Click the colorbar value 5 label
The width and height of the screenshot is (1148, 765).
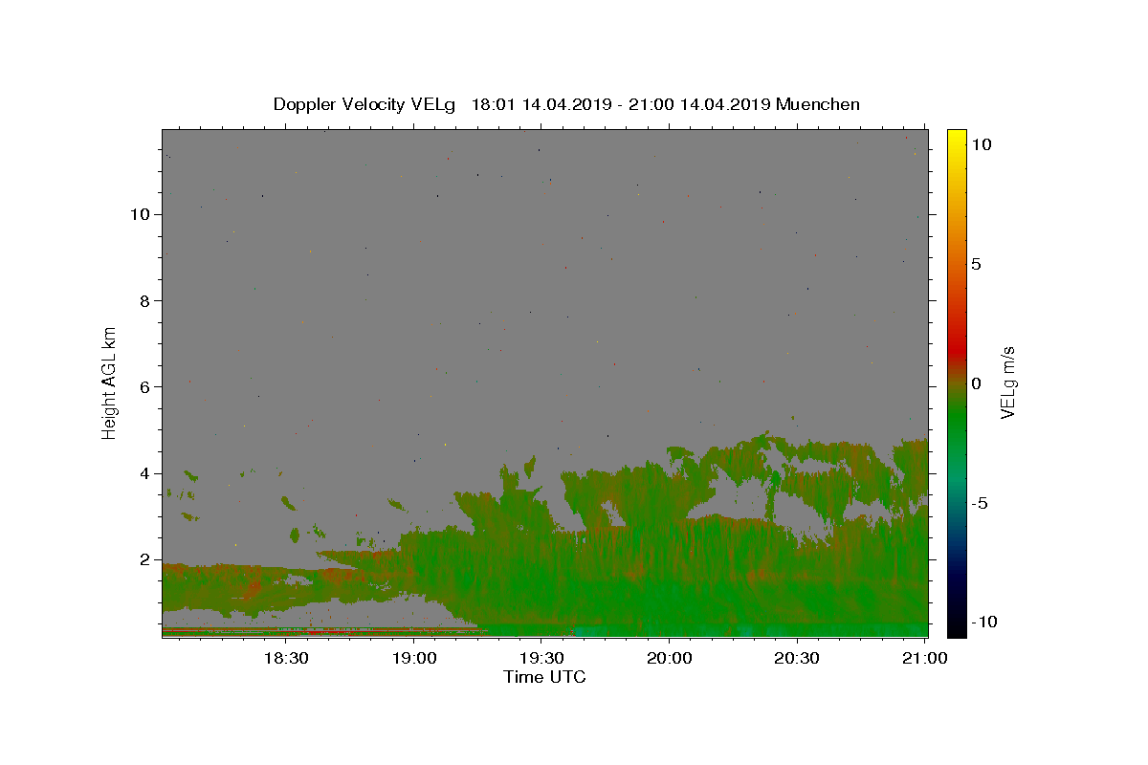point(976,264)
